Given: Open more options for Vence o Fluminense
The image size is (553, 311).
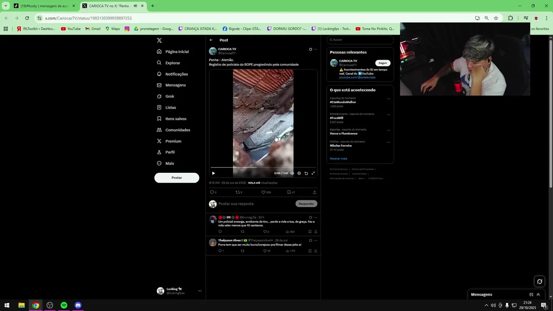Looking at the screenshot, I should tap(388, 130).
